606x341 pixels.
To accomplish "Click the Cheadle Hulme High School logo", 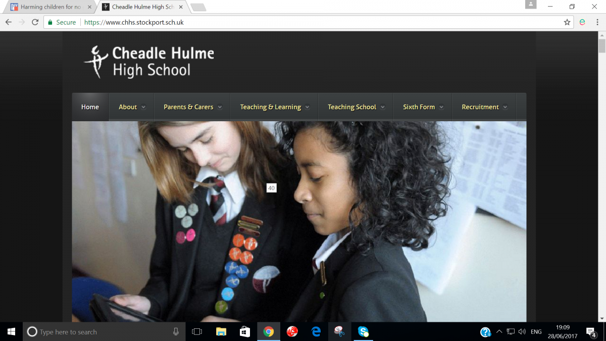I will coord(149,62).
